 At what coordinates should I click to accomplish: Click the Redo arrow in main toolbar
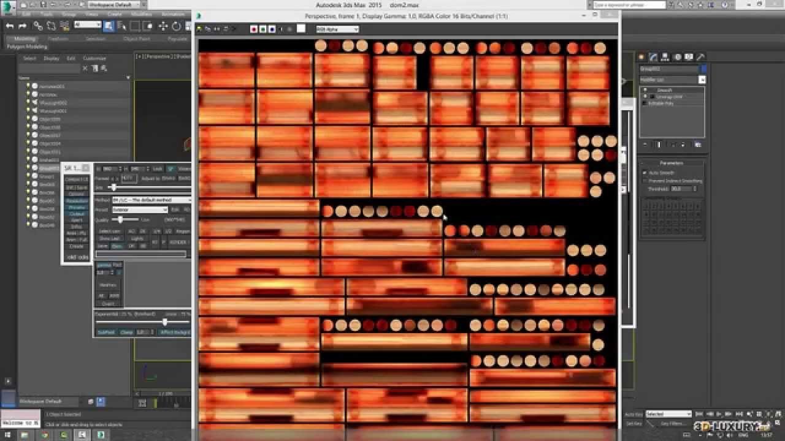23,26
